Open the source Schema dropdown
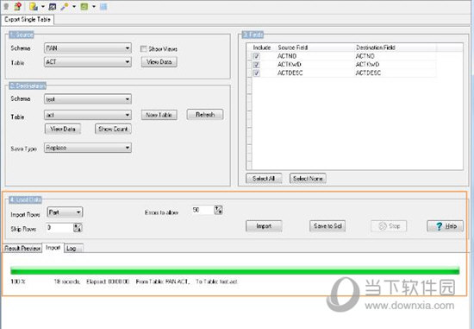The image size is (474, 329). (x=88, y=48)
